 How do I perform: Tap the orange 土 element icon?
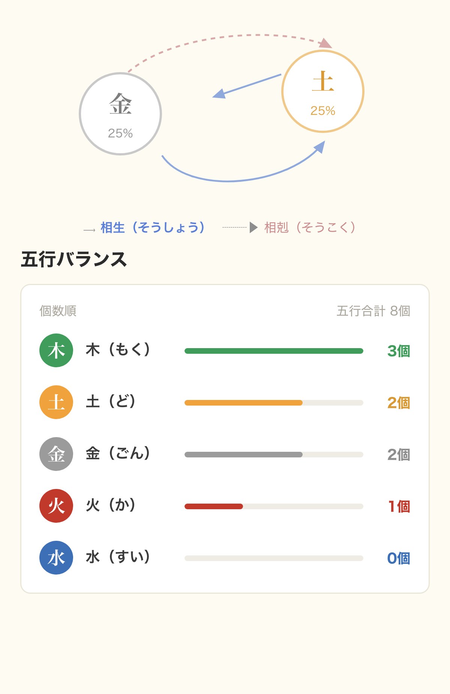(x=56, y=402)
